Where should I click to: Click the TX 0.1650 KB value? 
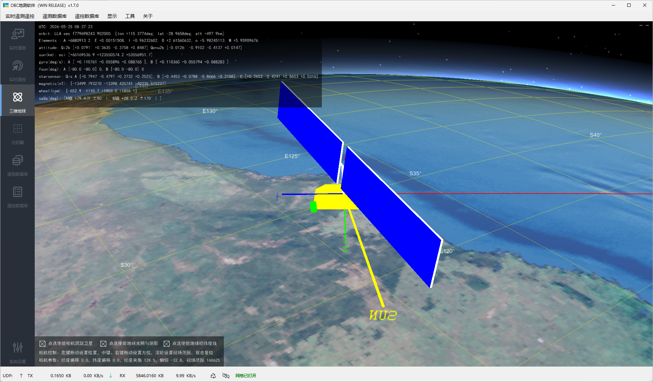pyautogui.click(x=61, y=376)
